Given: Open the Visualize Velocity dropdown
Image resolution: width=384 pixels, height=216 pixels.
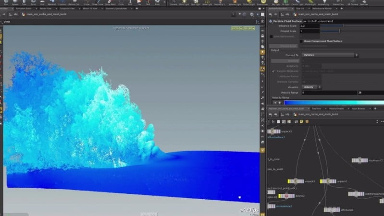Looking at the screenshot, I should coord(310,87).
